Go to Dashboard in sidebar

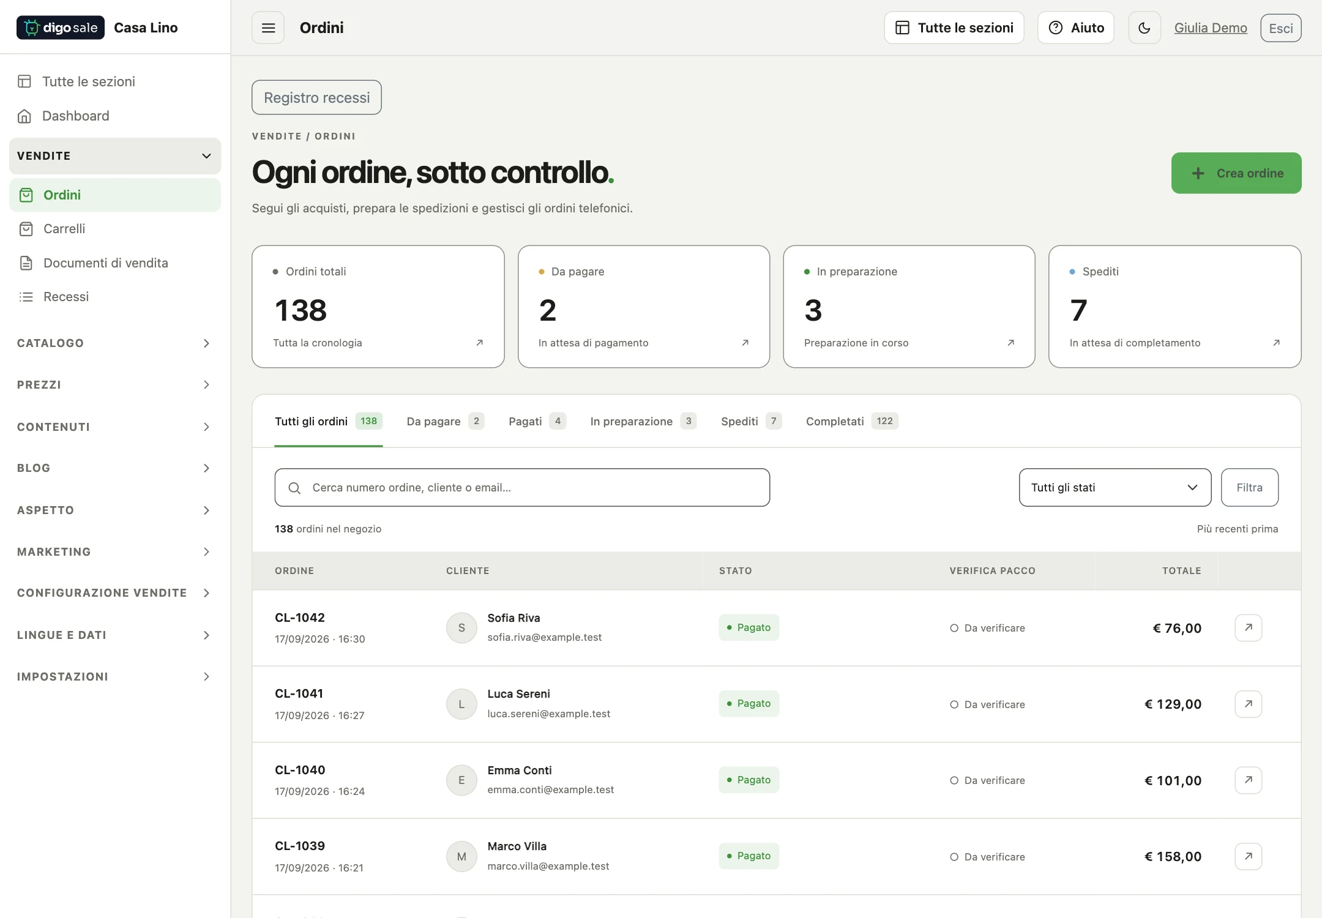pos(115,116)
